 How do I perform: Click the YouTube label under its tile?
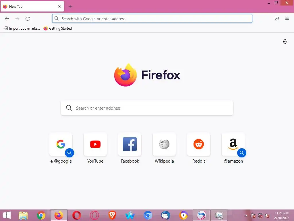point(95,161)
